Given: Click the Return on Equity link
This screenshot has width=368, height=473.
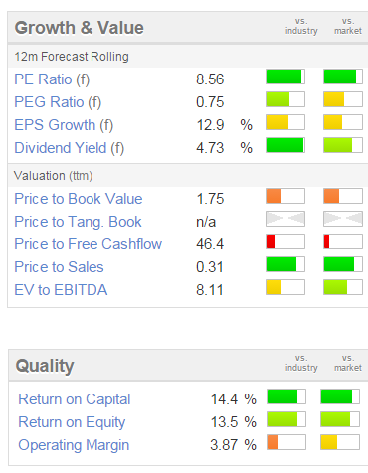Looking at the screenshot, I should click(72, 422).
